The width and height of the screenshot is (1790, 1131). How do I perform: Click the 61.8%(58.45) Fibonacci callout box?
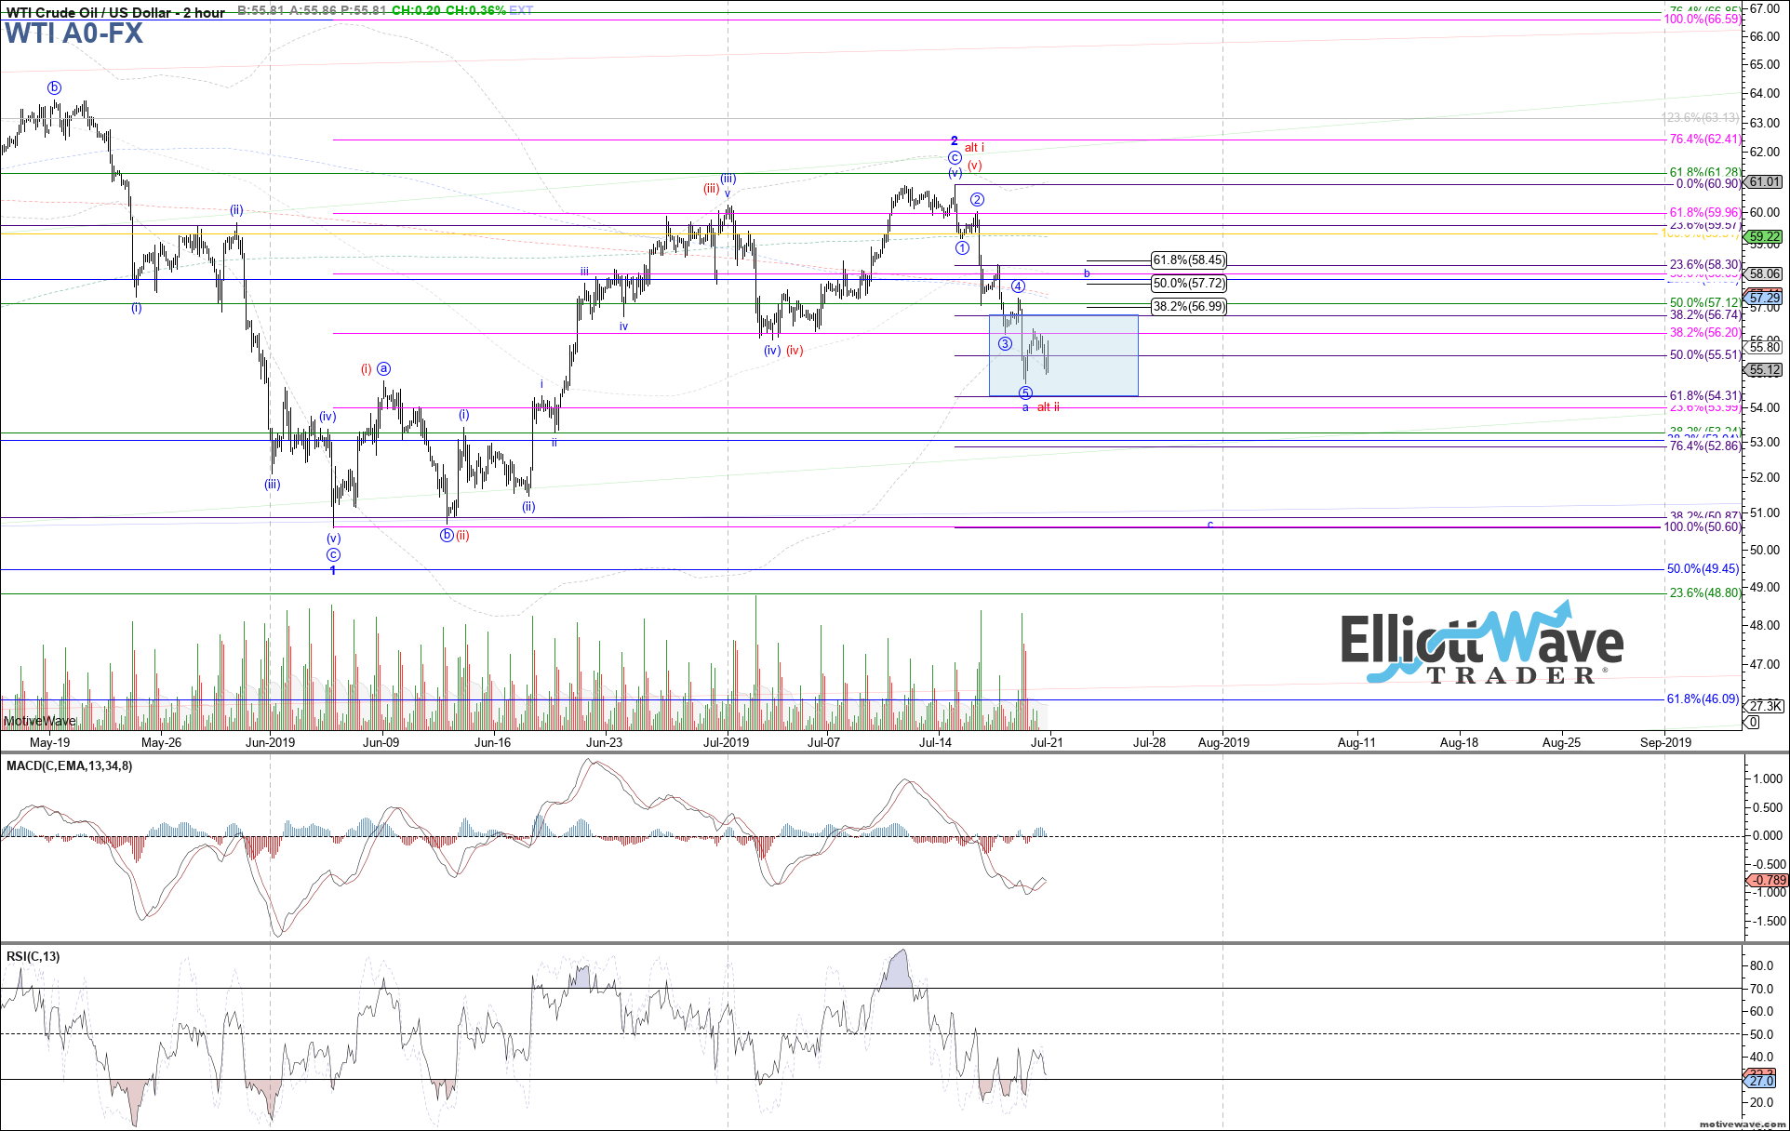[1189, 261]
